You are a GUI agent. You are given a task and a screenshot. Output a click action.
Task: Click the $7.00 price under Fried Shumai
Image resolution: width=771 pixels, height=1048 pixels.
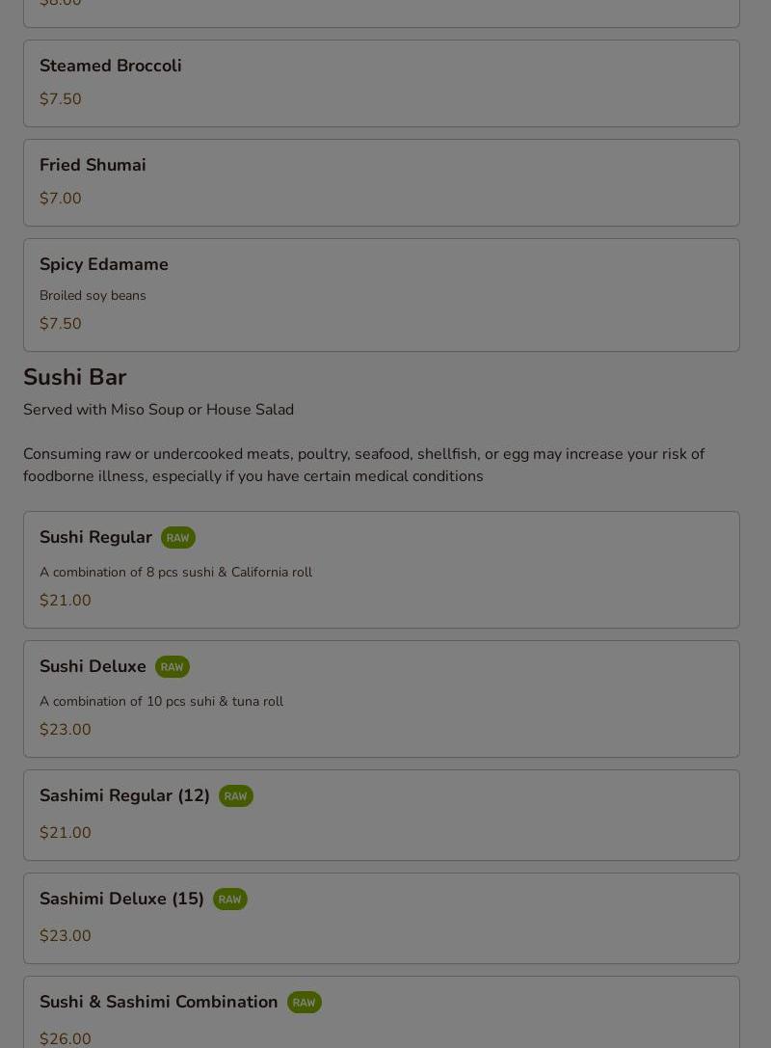point(61,199)
